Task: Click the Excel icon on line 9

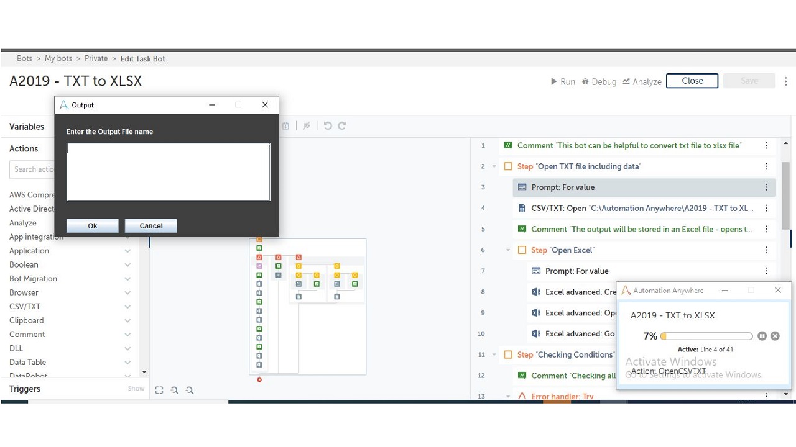Action: [x=536, y=313]
